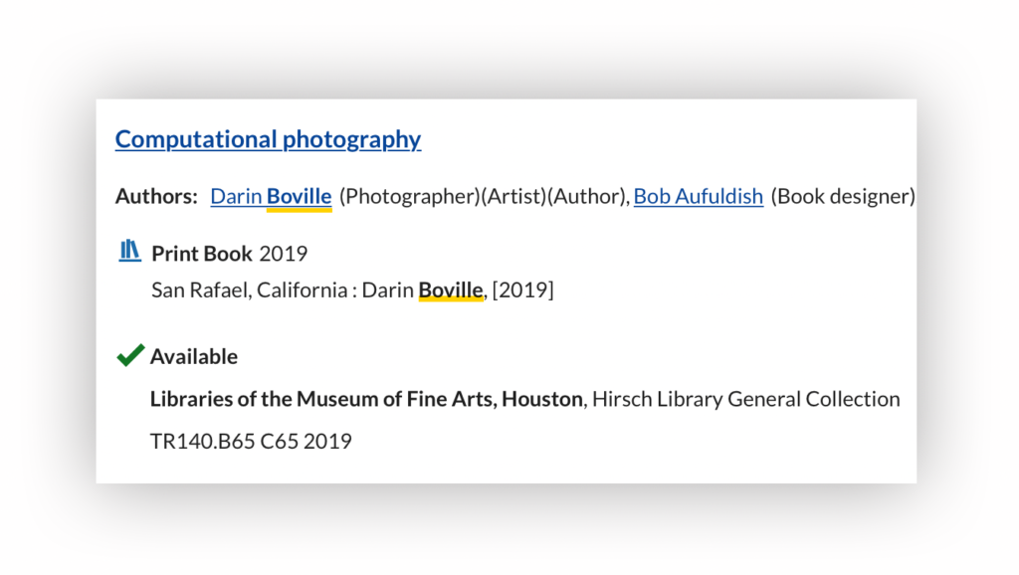Click the highlighted Boville in publisher line
Image resolution: width=1019 pixels, height=575 pixels.
pyautogui.click(x=451, y=289)
